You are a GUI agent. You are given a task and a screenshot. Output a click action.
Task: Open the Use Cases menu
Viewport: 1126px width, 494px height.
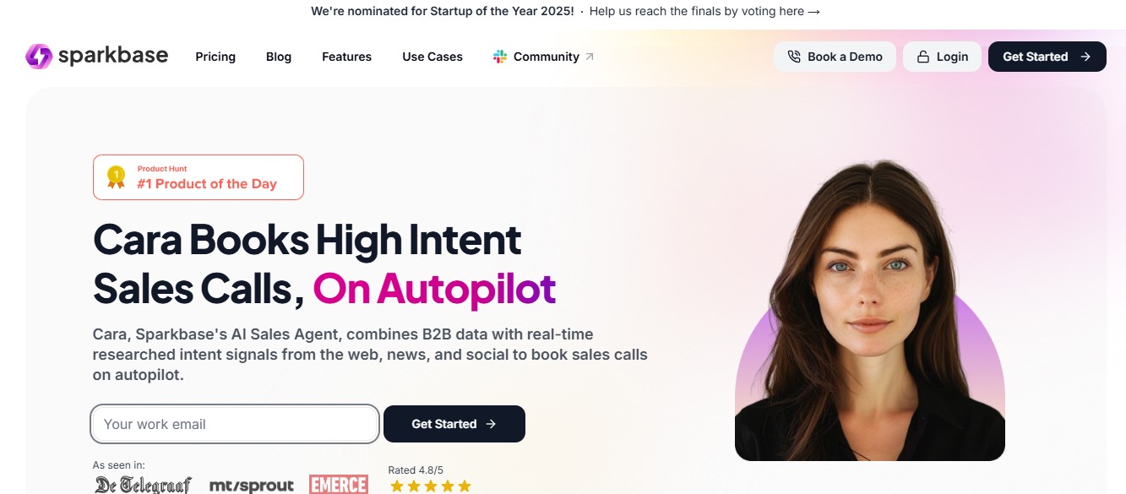pos(432,57)
